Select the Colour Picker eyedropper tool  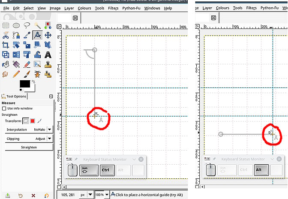pos(27,35)
